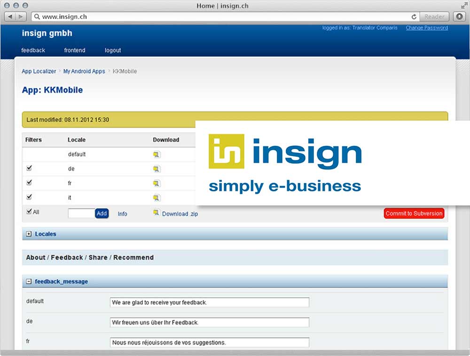Click the Download .zip link
The height and width of the screenshot is (356, 470).
pos(180,214)
